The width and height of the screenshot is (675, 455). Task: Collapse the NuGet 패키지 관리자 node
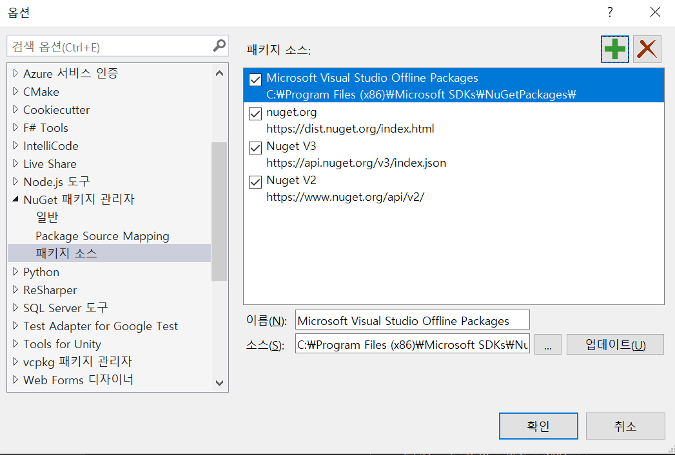(x=15, y=200)
